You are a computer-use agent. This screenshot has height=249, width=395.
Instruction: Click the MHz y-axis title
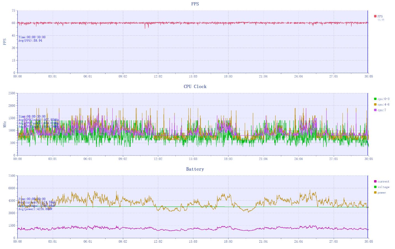pos(4,124)
